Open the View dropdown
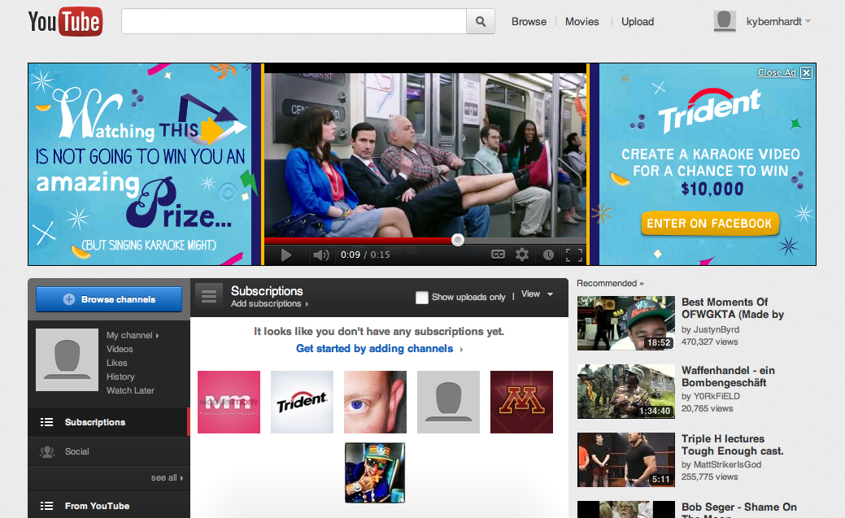Screen dimensions: 845x518 [537, 294]
